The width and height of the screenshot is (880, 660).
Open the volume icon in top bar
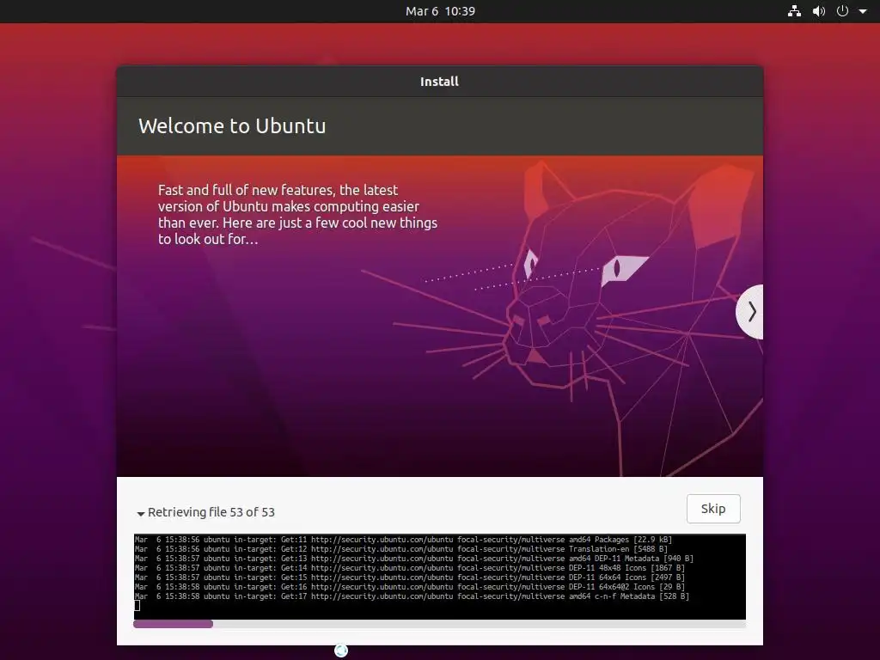[x=819, y=11]
